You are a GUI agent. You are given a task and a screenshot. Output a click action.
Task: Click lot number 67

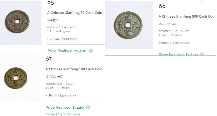point(49,59)
